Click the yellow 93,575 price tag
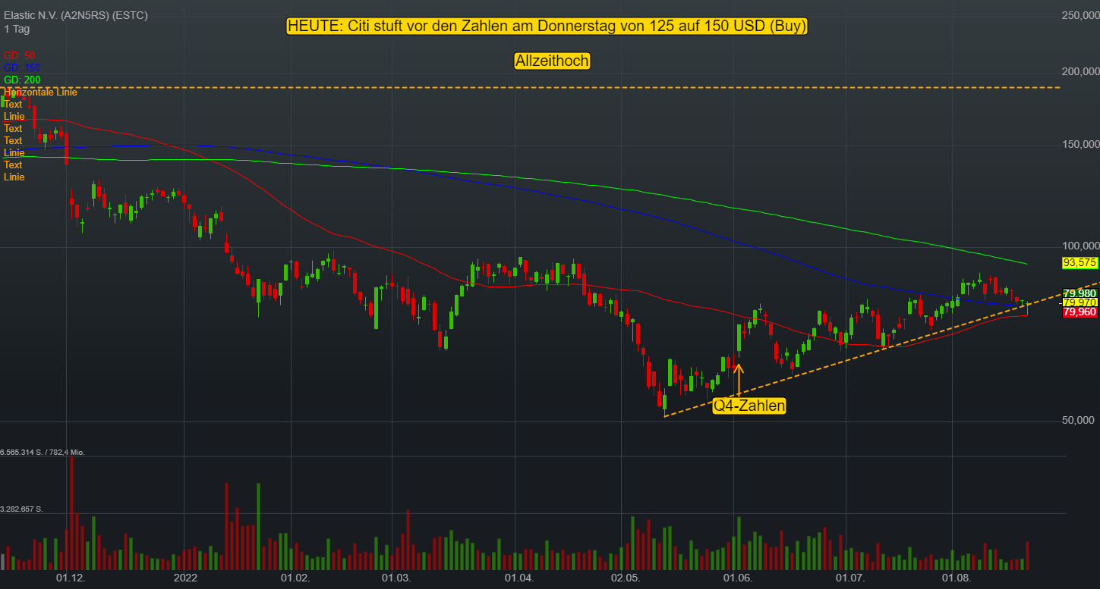 pyautogui.click(x=1080, y=262)
